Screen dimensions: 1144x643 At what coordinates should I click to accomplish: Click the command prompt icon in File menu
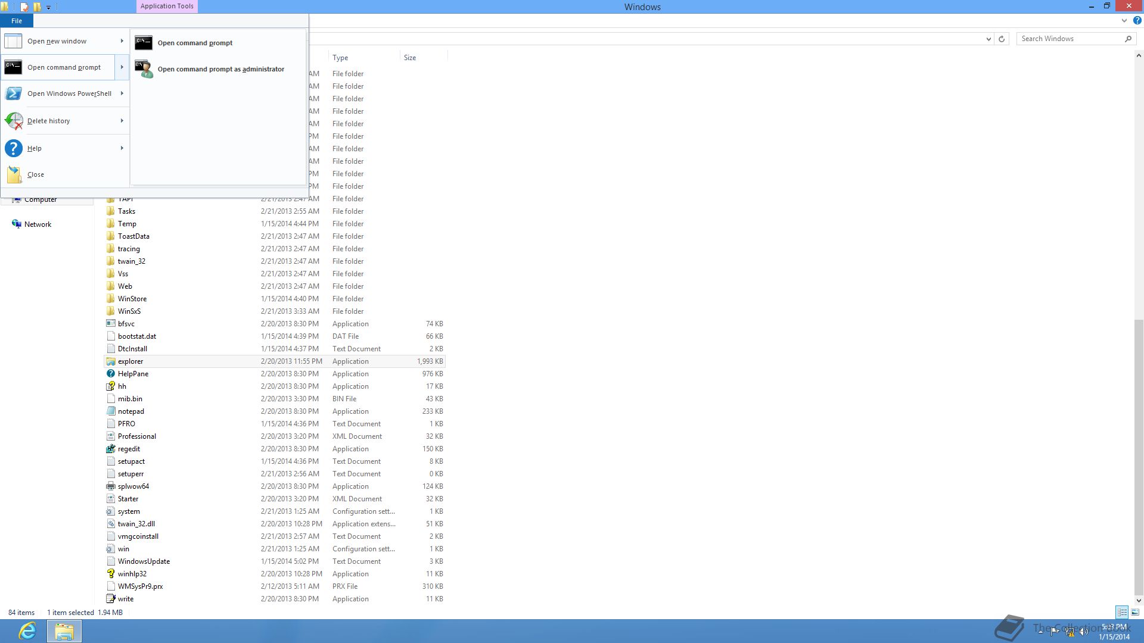click(x=13, y=67)
